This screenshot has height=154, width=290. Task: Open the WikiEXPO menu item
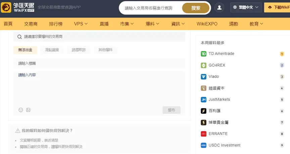[x=207, y=24]
